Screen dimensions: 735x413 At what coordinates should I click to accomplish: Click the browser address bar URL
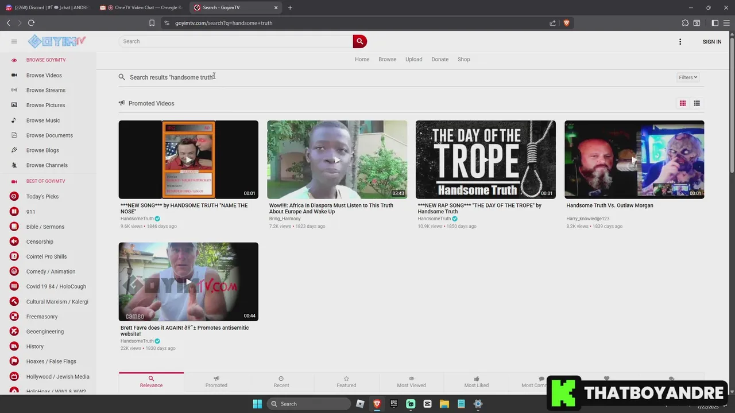[224, 23]
